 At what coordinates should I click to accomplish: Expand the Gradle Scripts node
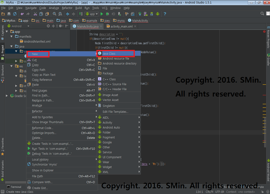[7, 96]
